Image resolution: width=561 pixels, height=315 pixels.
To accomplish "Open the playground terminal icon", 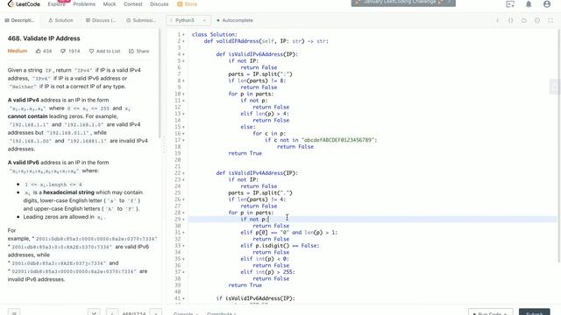I will tap(510, 4).
